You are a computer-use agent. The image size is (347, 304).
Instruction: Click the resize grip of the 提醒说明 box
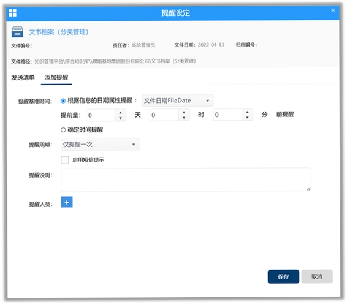click(x=309, y=189)
